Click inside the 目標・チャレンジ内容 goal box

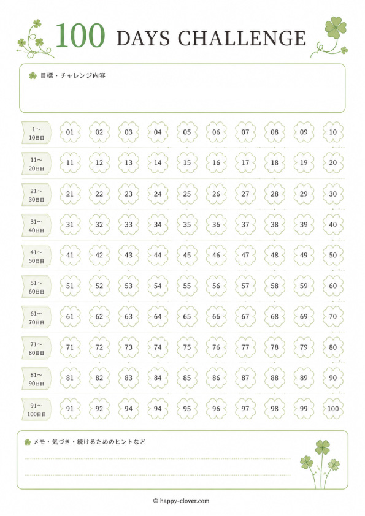coord(182,88)
